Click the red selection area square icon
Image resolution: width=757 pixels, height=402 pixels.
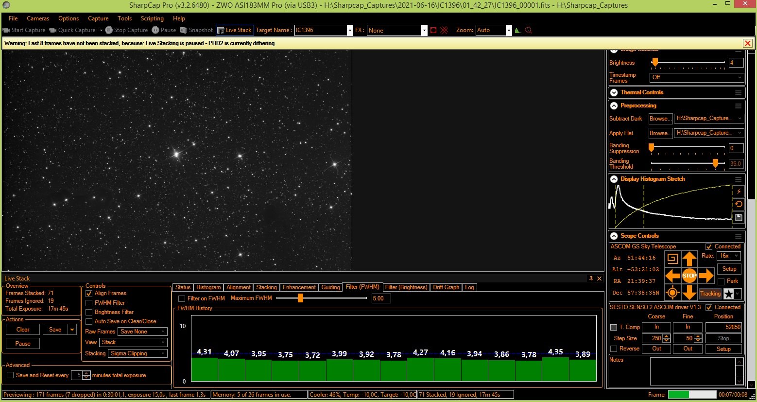[x=433, y=30]
